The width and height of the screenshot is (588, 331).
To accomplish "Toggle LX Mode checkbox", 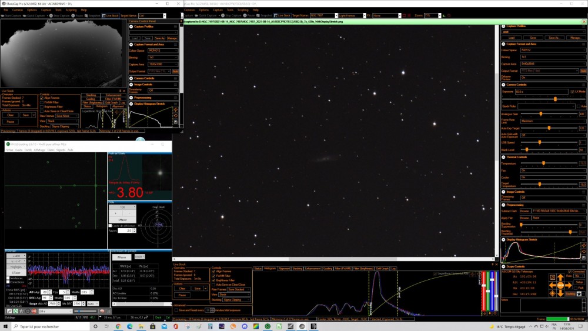I will point(572,92).
